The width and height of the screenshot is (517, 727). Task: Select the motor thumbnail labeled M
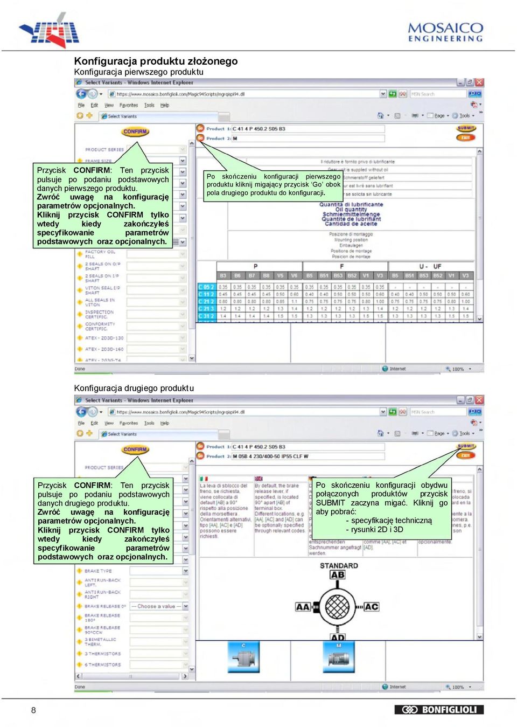point(339,657)
